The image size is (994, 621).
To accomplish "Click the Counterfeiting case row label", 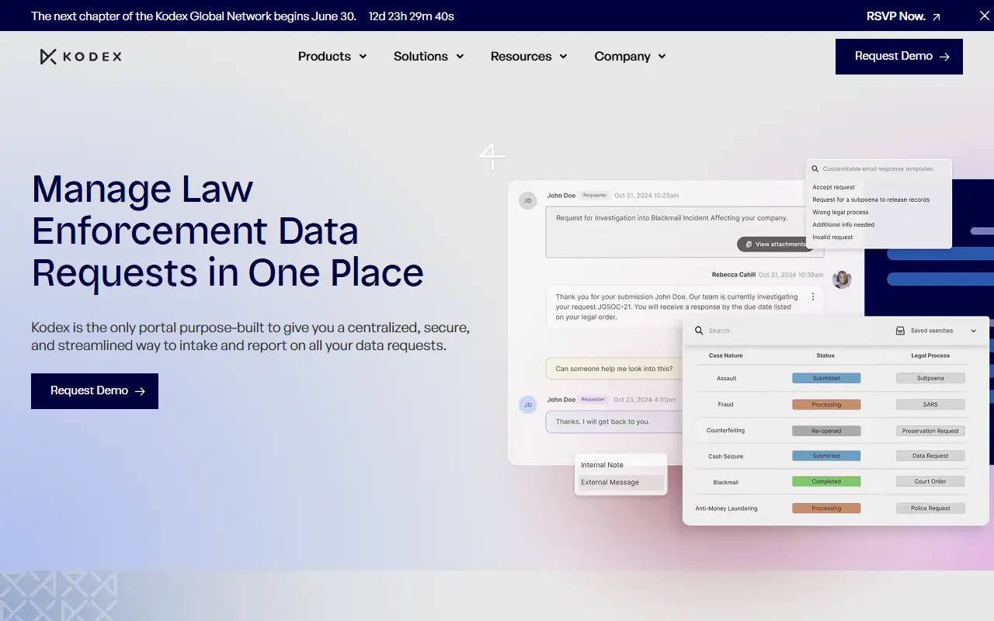I will coord(725,431).
